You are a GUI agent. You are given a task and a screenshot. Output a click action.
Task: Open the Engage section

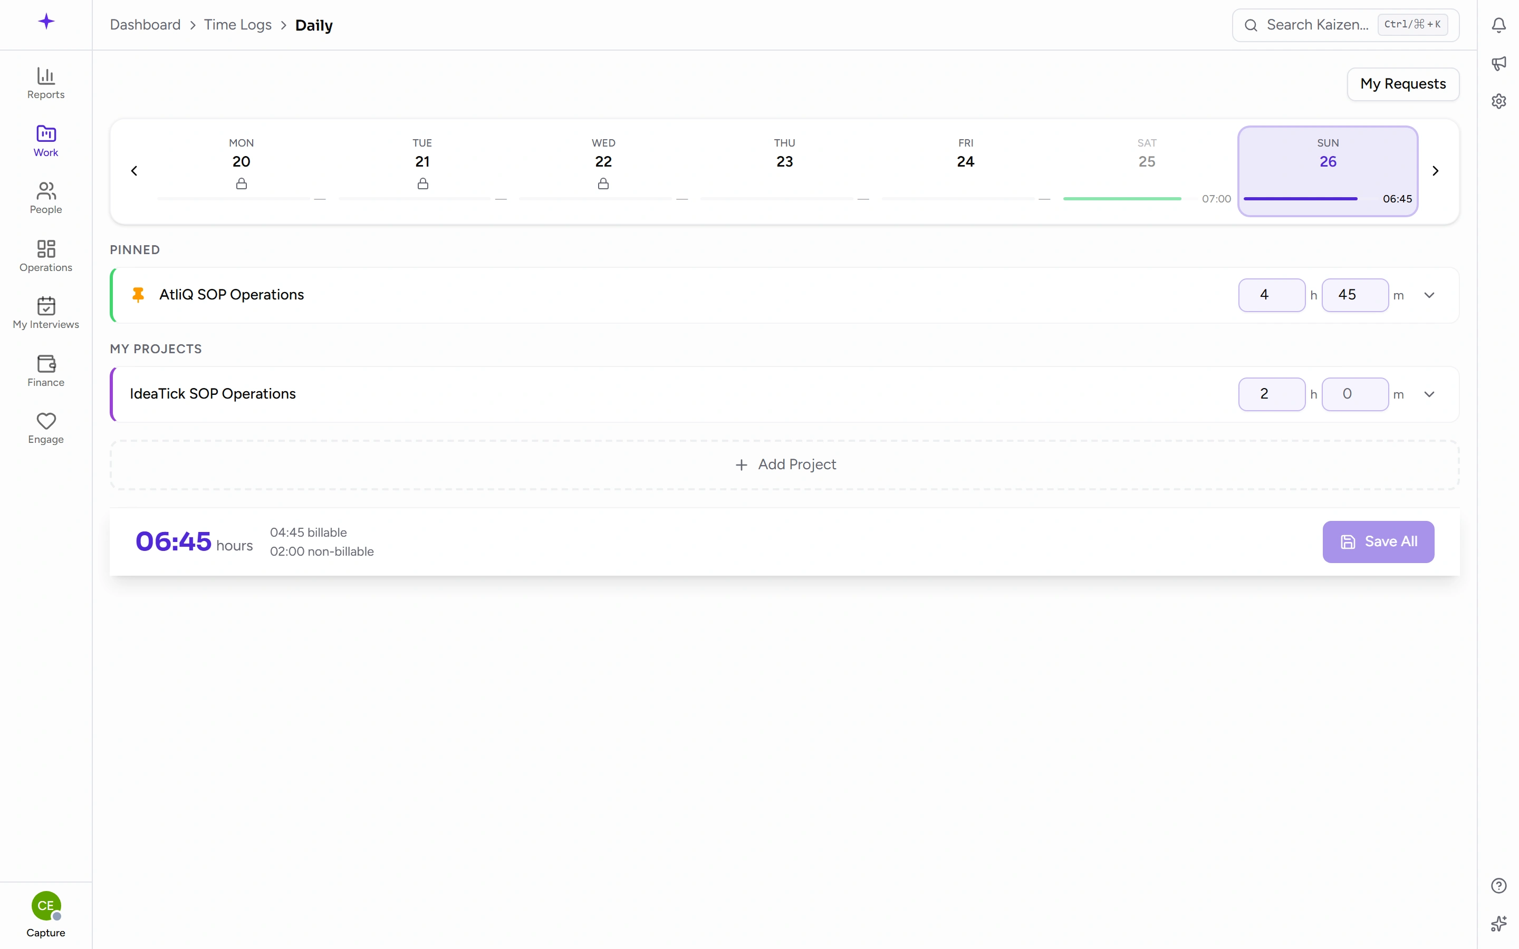click(x=46, y=428)
